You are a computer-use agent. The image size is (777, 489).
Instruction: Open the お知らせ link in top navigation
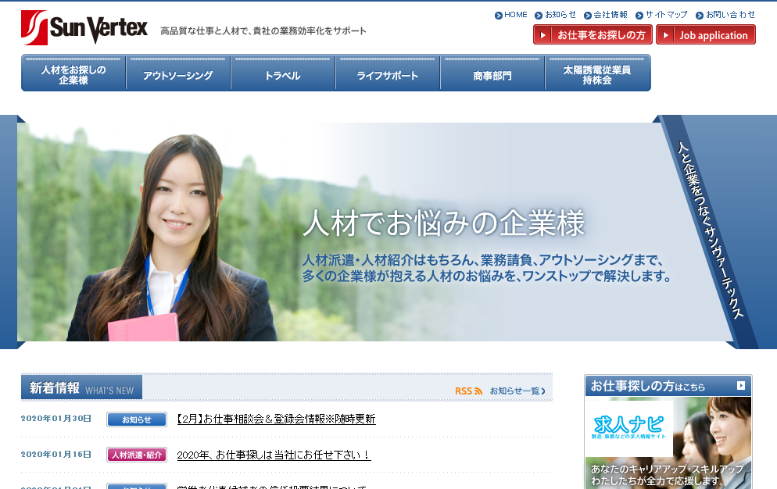pyautogui.click(x=560, y=15)
